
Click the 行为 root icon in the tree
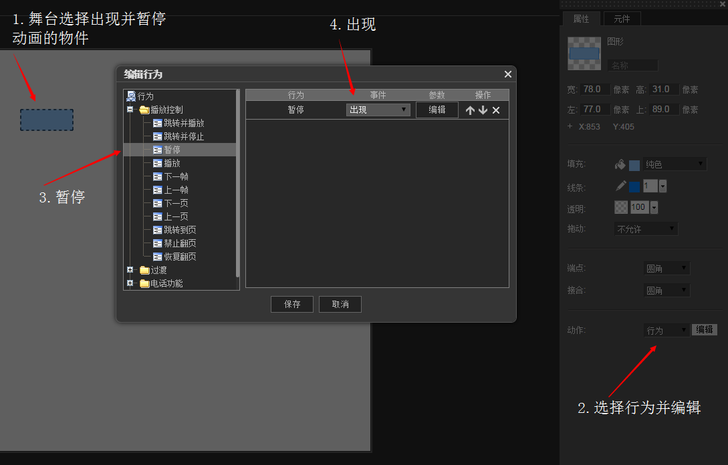point(132,96)
